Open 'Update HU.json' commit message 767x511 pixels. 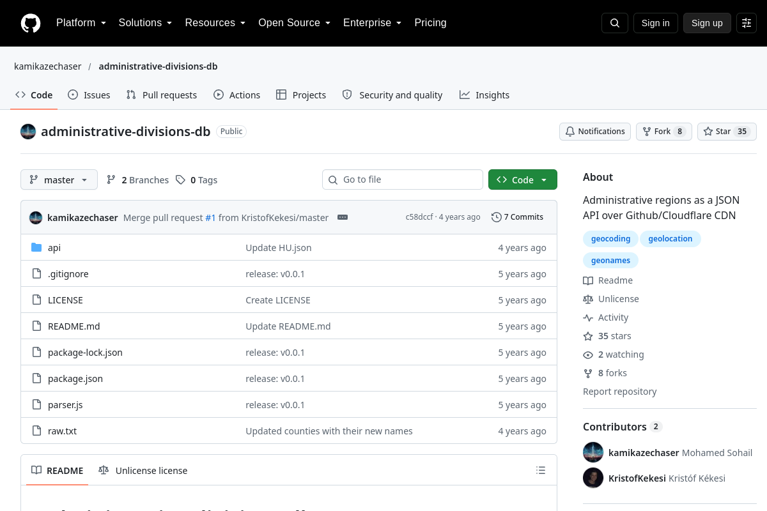point(279,248)
